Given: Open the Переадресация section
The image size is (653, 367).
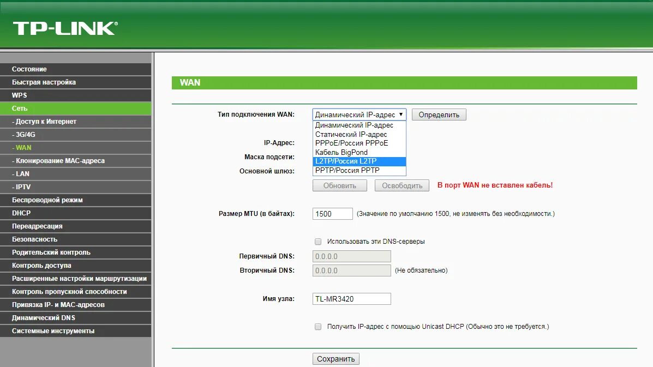Looking at the screenshot, I should (x=75, y=226).
